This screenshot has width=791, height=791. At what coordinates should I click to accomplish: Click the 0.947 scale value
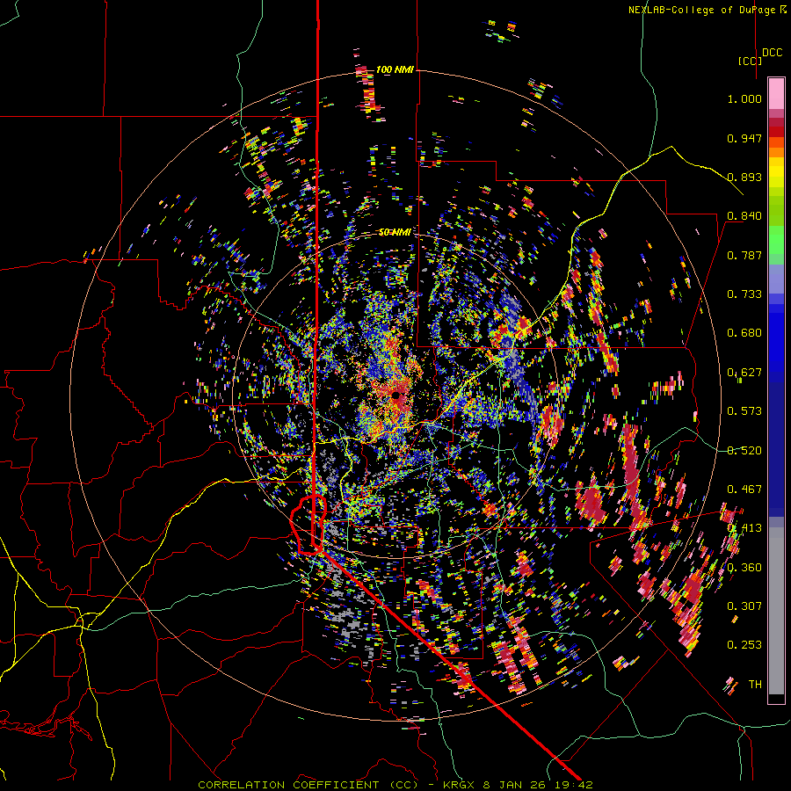click(x=744, y=138)
